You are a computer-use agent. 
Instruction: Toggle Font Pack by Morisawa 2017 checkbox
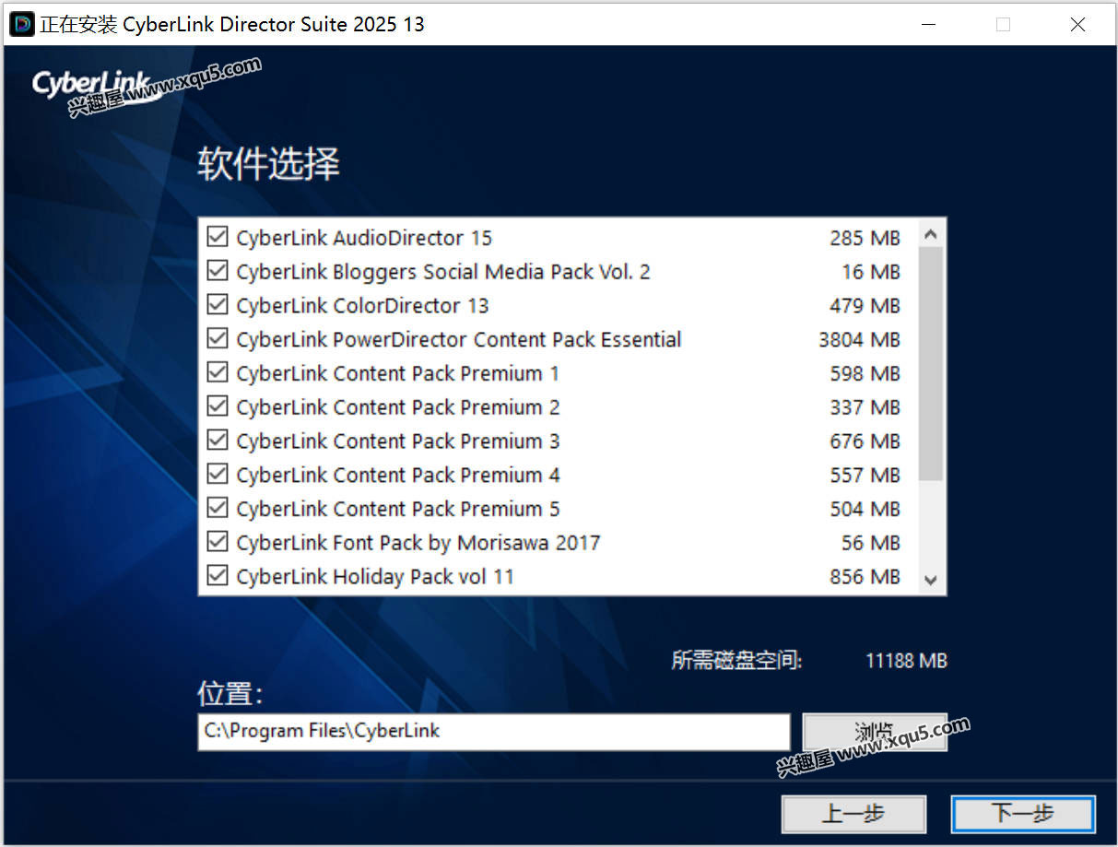pos(218,542)
